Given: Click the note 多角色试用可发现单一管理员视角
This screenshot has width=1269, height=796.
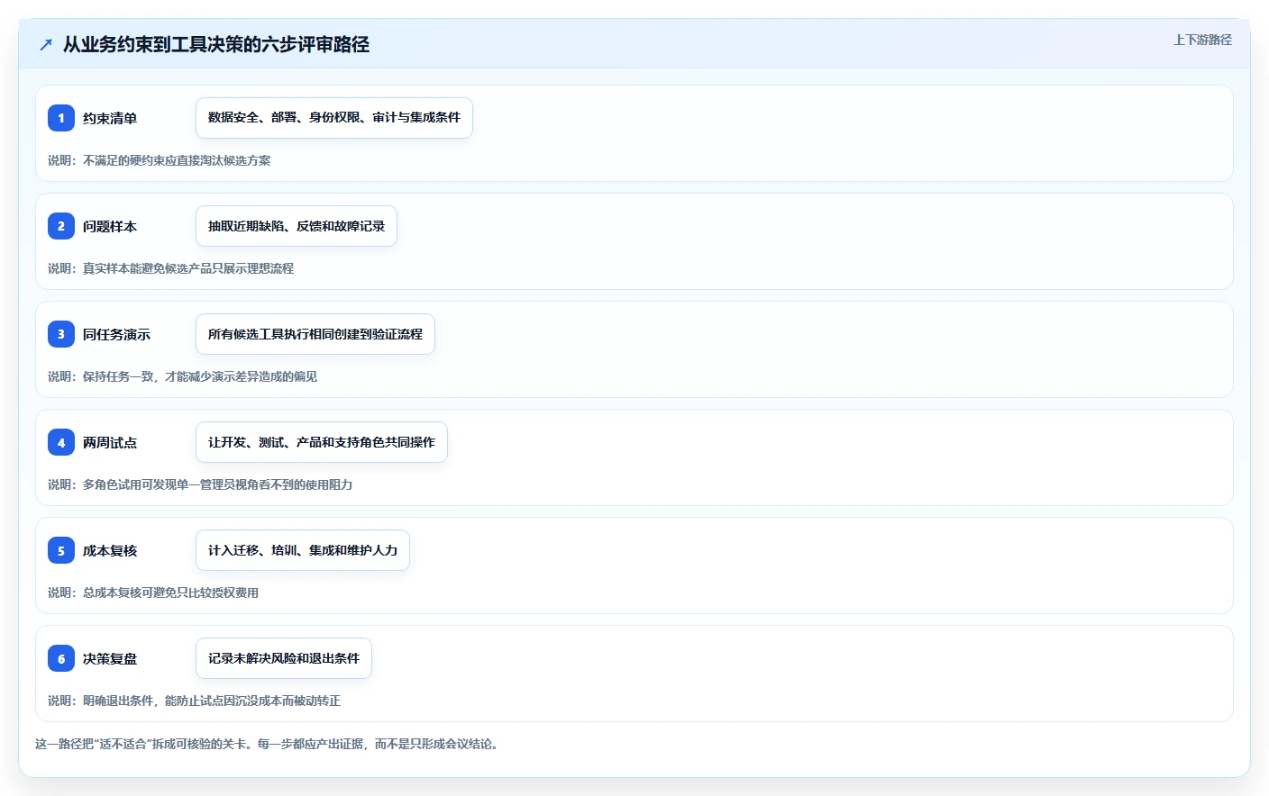Looking at the screenshot, I should tap(200, 484).
